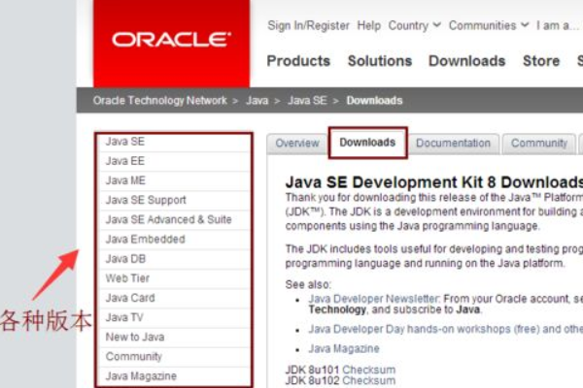This screenshot has height=388, width=583.
Task: Switch to the Documentation tab
Action: click(x=453, y=144)
